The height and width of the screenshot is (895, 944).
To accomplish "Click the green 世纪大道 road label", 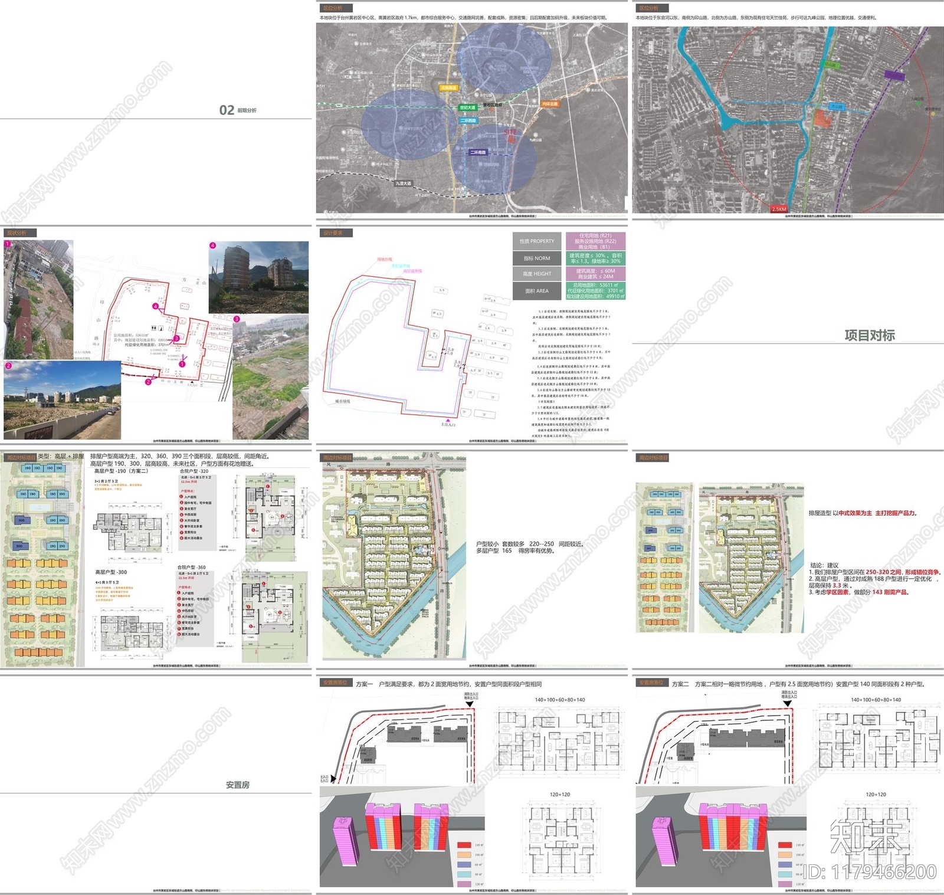I will coord(468,107).
